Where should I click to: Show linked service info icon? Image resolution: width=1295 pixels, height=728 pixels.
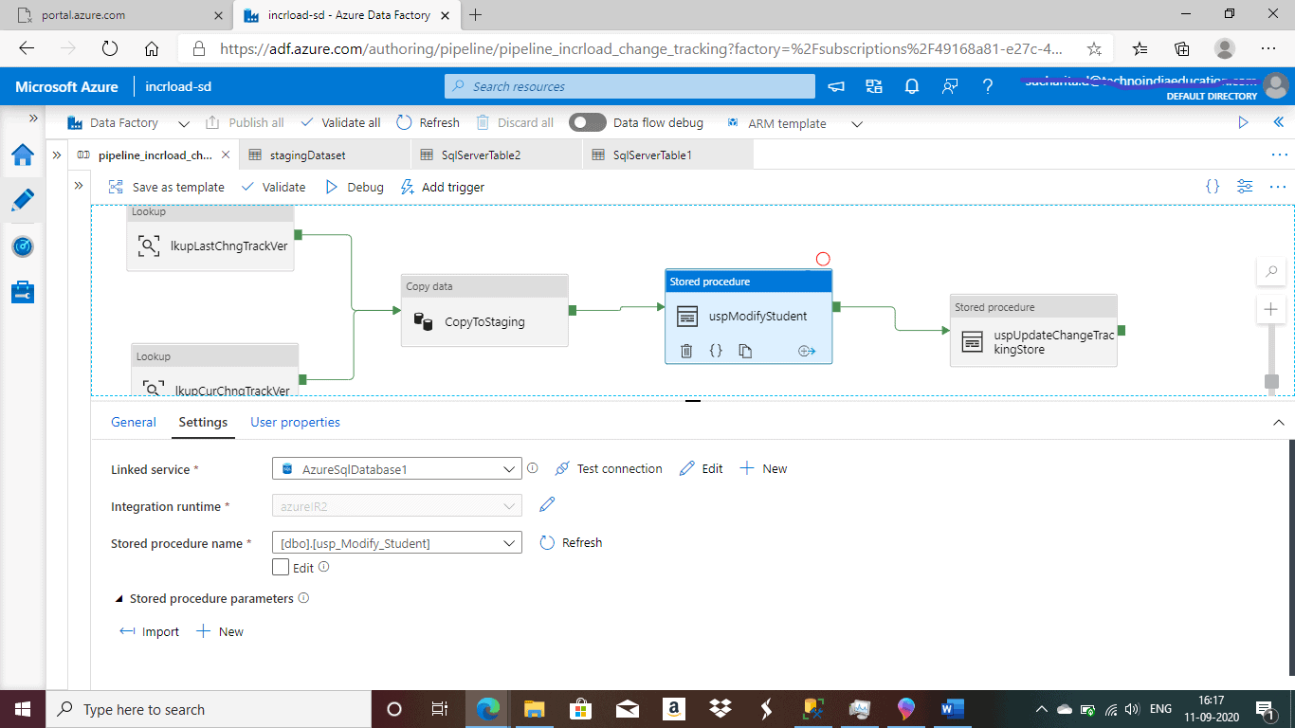533,468
